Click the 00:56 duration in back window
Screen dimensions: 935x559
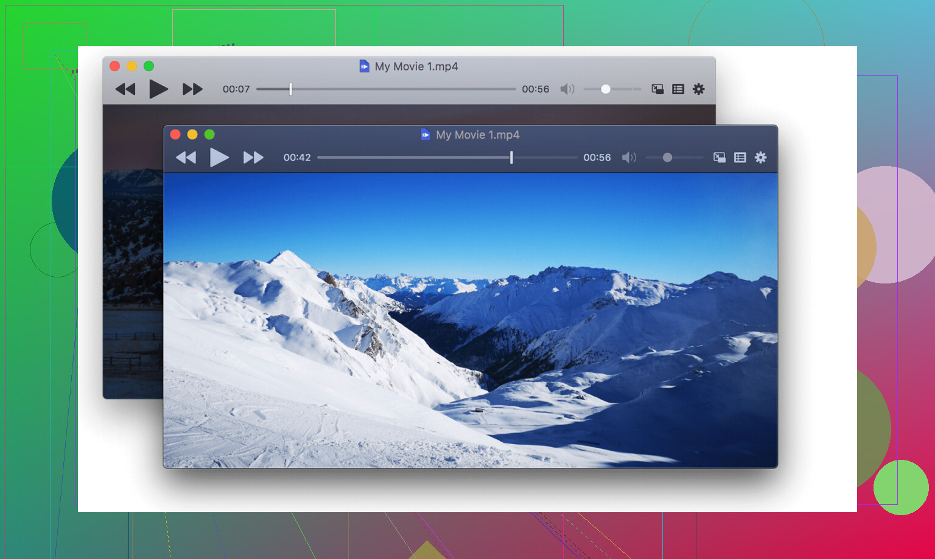536,89
